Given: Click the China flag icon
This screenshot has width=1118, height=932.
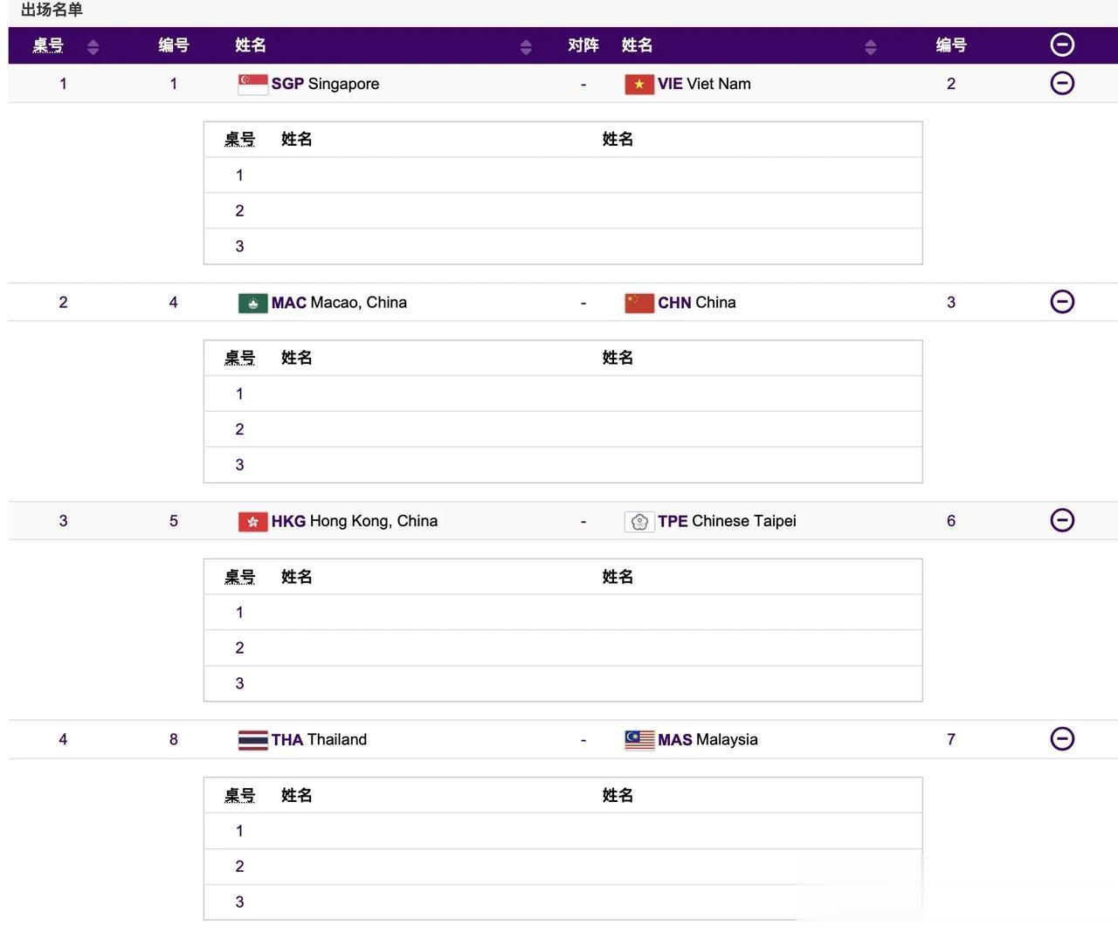Looking at the screenshot, I should tap(639, 303).
